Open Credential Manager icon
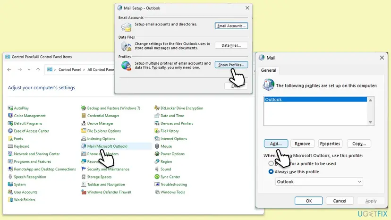The width and height of the screenshot is (391, 220). pos(84,116)
